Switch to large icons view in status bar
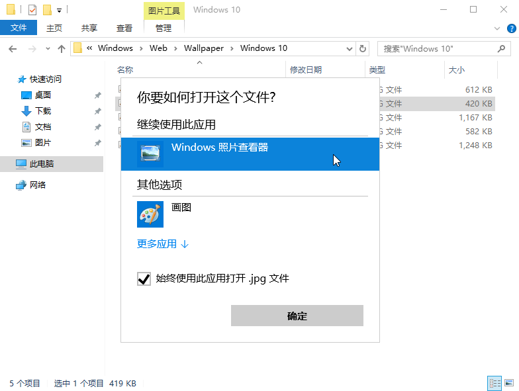Viewport: 519px width, 391px height. pyautogui.click(x=509, y=383)
